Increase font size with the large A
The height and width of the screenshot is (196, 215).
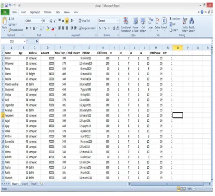(51, 21)
